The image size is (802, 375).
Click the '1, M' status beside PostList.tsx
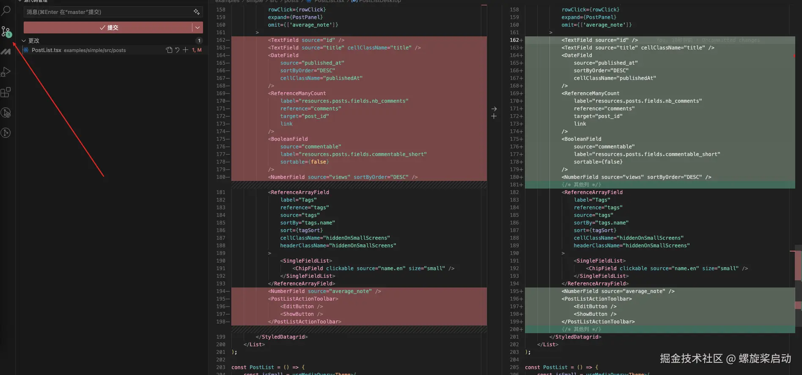click(x=197, y=50)
